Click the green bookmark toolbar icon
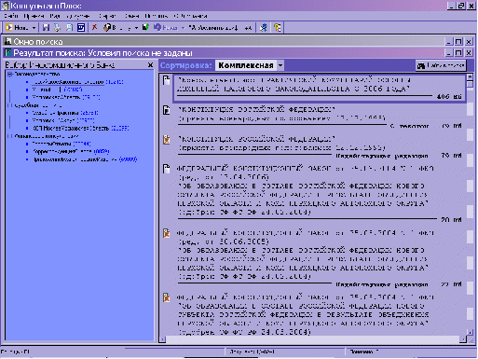This screenshot has width=478, height=359. pyautogui.click(x=145, y=28)
